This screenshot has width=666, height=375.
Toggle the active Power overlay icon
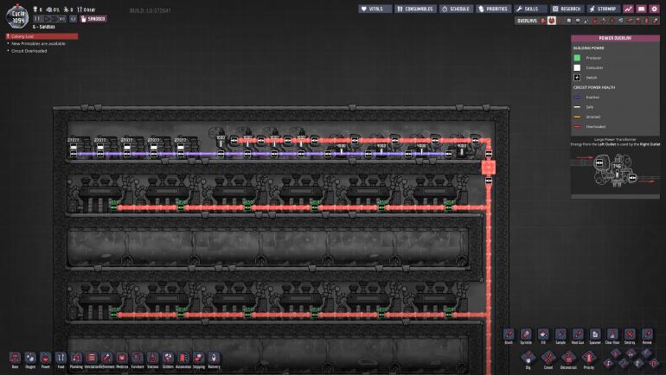(x=551, y=20)
